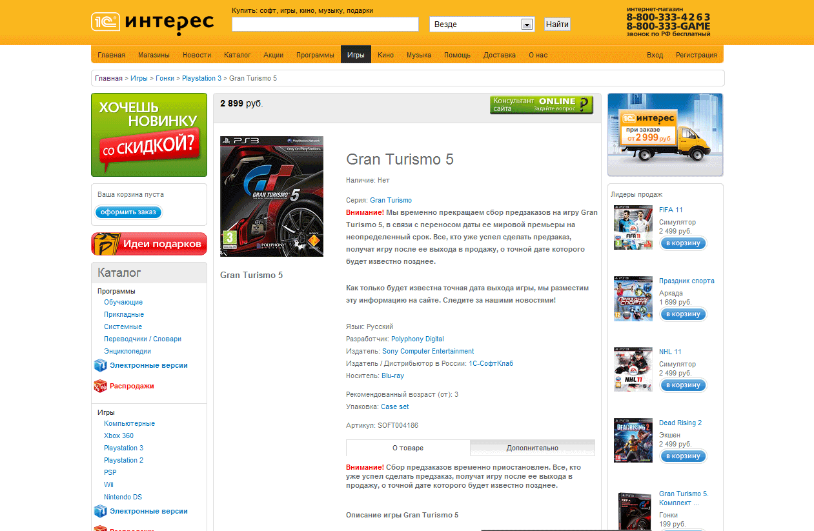The image size is (814, 531).
Task: Open the Электронные версии icon under Игры
Action: click(x=100, y=511)
